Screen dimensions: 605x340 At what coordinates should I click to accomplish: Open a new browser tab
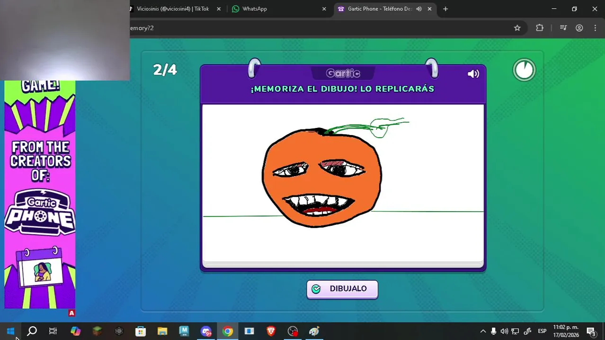(445, 9)
